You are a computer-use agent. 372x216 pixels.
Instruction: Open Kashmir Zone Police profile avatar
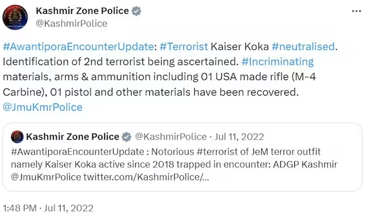click(x=15, y=17)
